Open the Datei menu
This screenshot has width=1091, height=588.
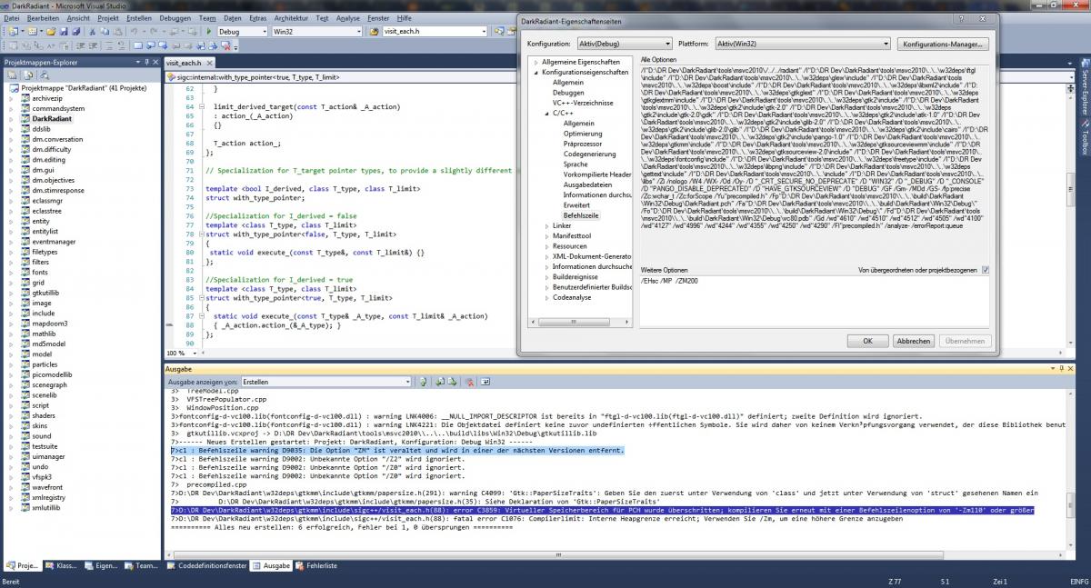pos(13,17)
